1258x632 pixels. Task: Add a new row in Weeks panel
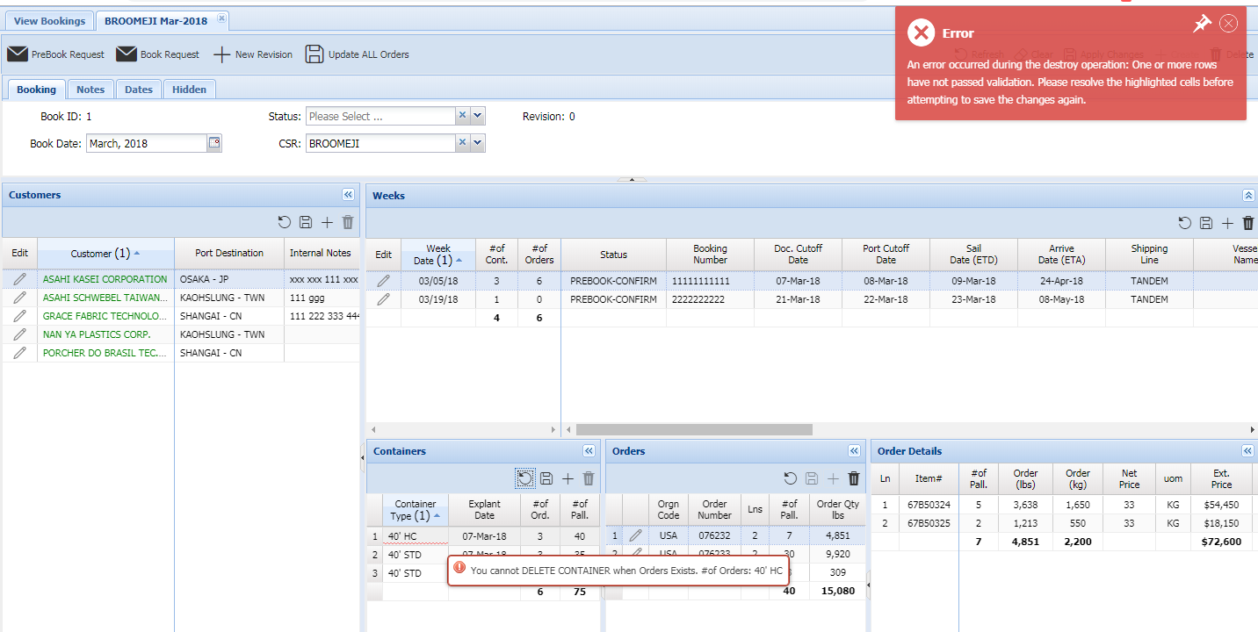pos(1227,224)
